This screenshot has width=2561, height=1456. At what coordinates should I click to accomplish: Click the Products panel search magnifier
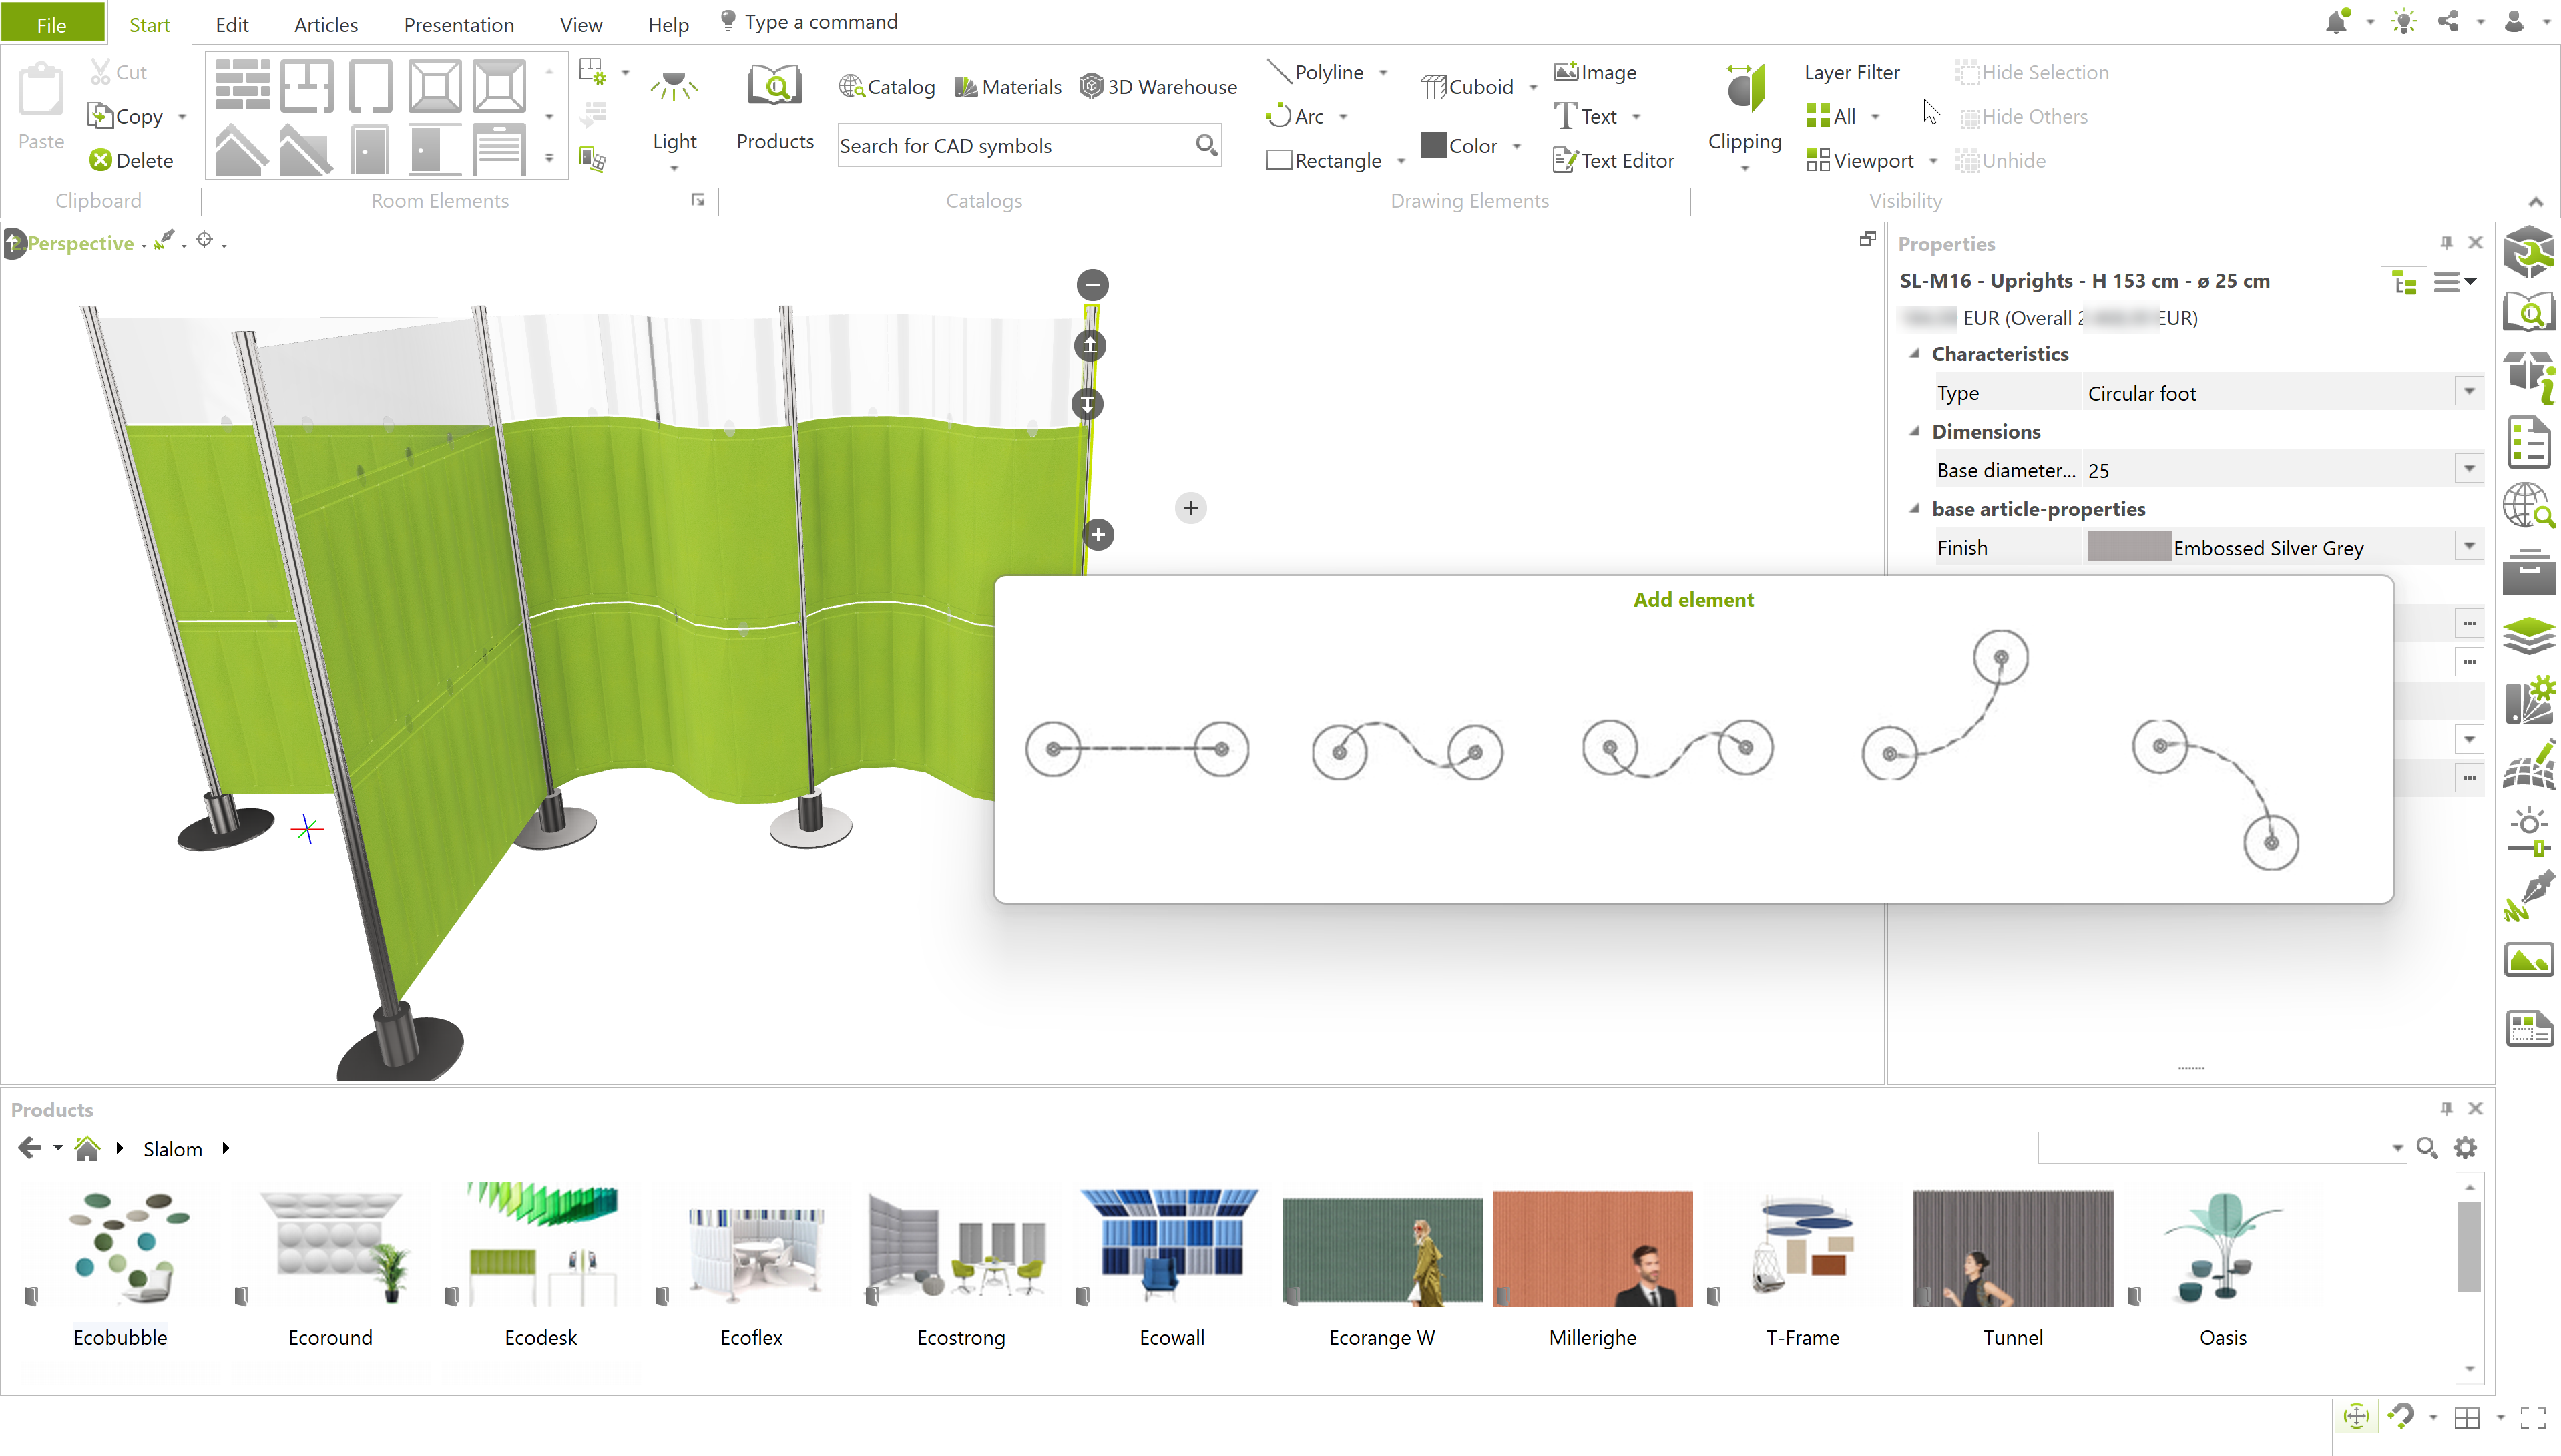pyautogui.click(x=2426, y=1147)
